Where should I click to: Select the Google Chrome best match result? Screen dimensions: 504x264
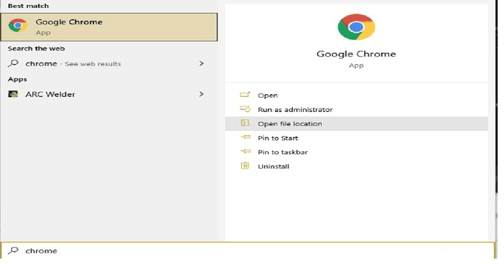(109, 27)
